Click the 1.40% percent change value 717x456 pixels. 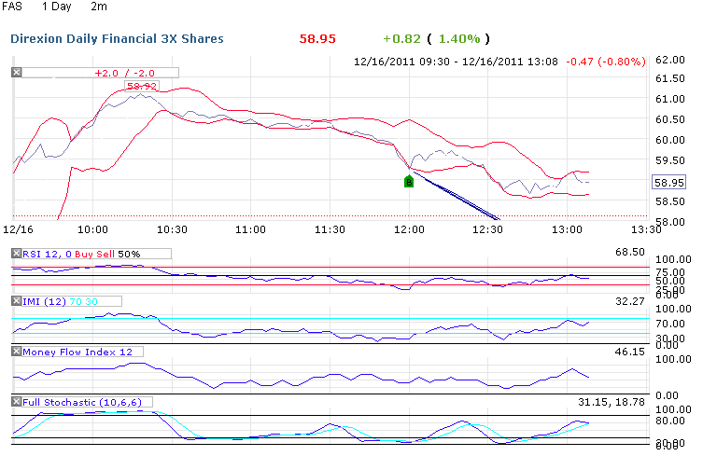[459, 39]
